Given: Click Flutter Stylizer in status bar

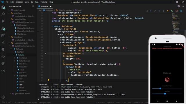Looking at the screenshot, I should [32, 103].
